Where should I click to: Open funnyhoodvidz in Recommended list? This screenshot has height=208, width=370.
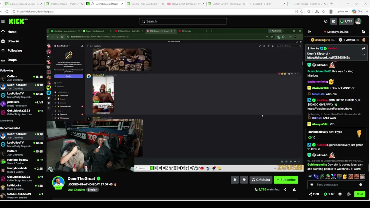point(22,170)
